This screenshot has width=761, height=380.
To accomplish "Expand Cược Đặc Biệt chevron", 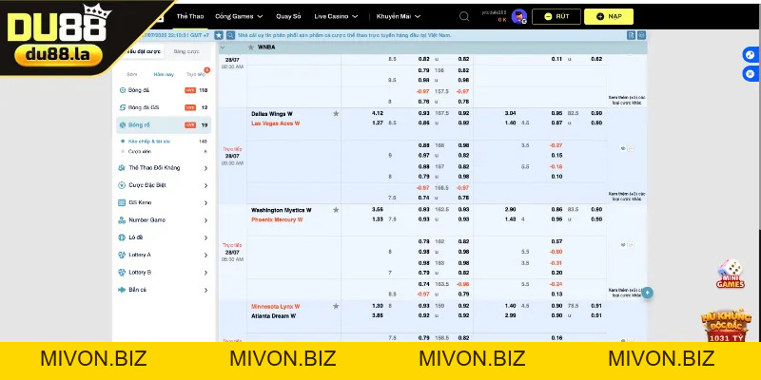I will [205, 185].
